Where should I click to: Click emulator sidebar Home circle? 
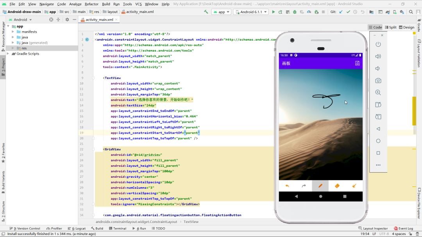point(378,141)
